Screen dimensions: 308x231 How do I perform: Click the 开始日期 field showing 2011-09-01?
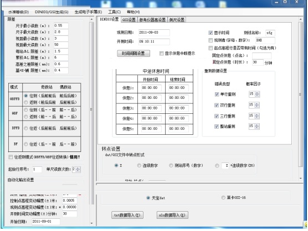point(46,222)
